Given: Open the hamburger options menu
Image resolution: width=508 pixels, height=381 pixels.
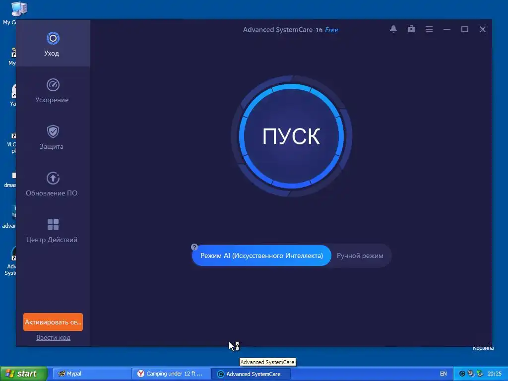Looking at the screenshot, I should (x=429, y=29).
